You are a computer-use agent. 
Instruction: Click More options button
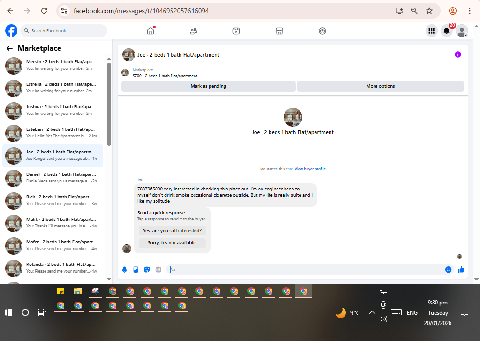point(381,86)
